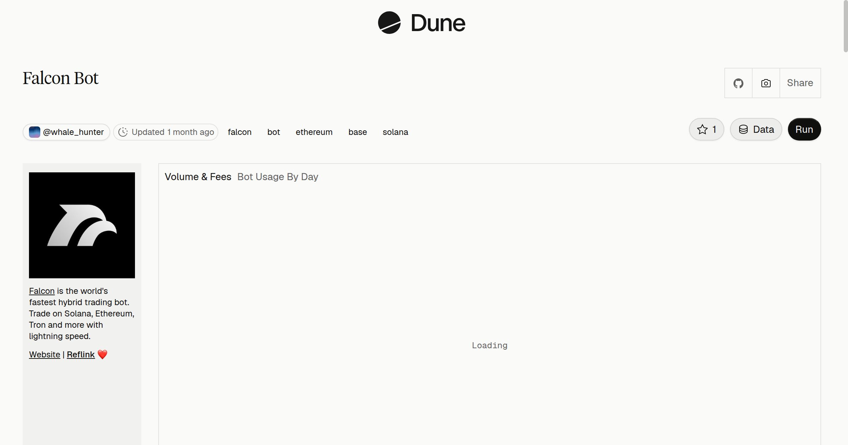Select the falcon tag
Image resolution: width=848 pixels, height=445 pixels.
(240, 132)
